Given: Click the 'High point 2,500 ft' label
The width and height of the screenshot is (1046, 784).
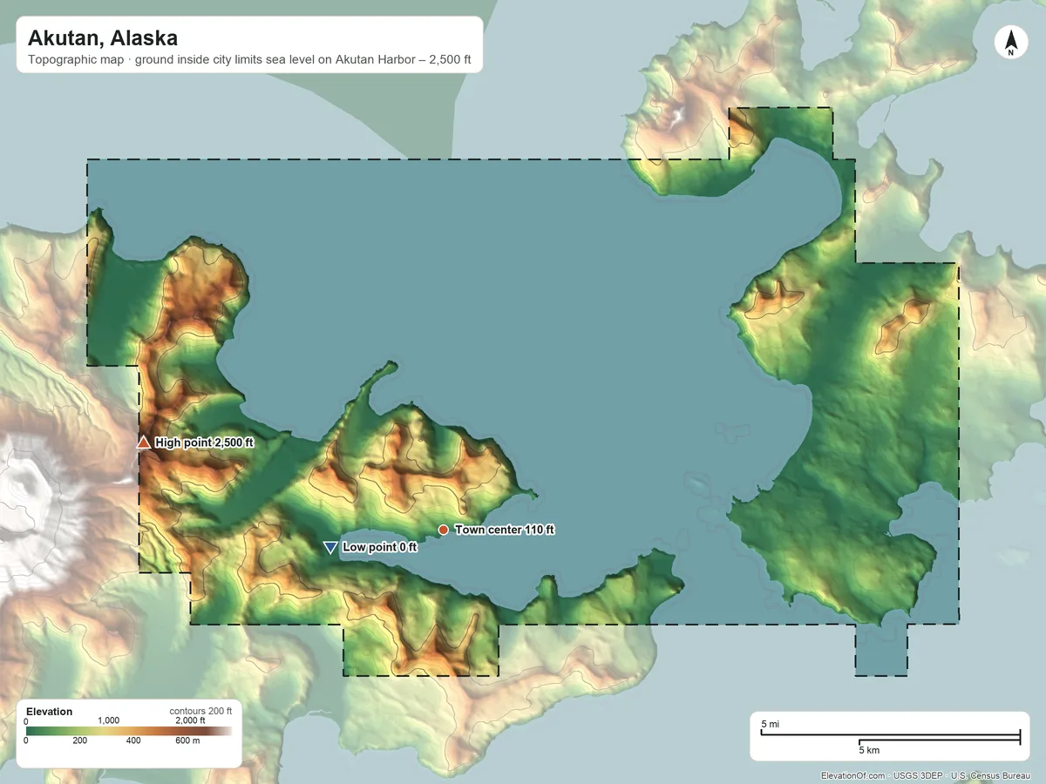Looking at the screenshot, I should point(204,443).
